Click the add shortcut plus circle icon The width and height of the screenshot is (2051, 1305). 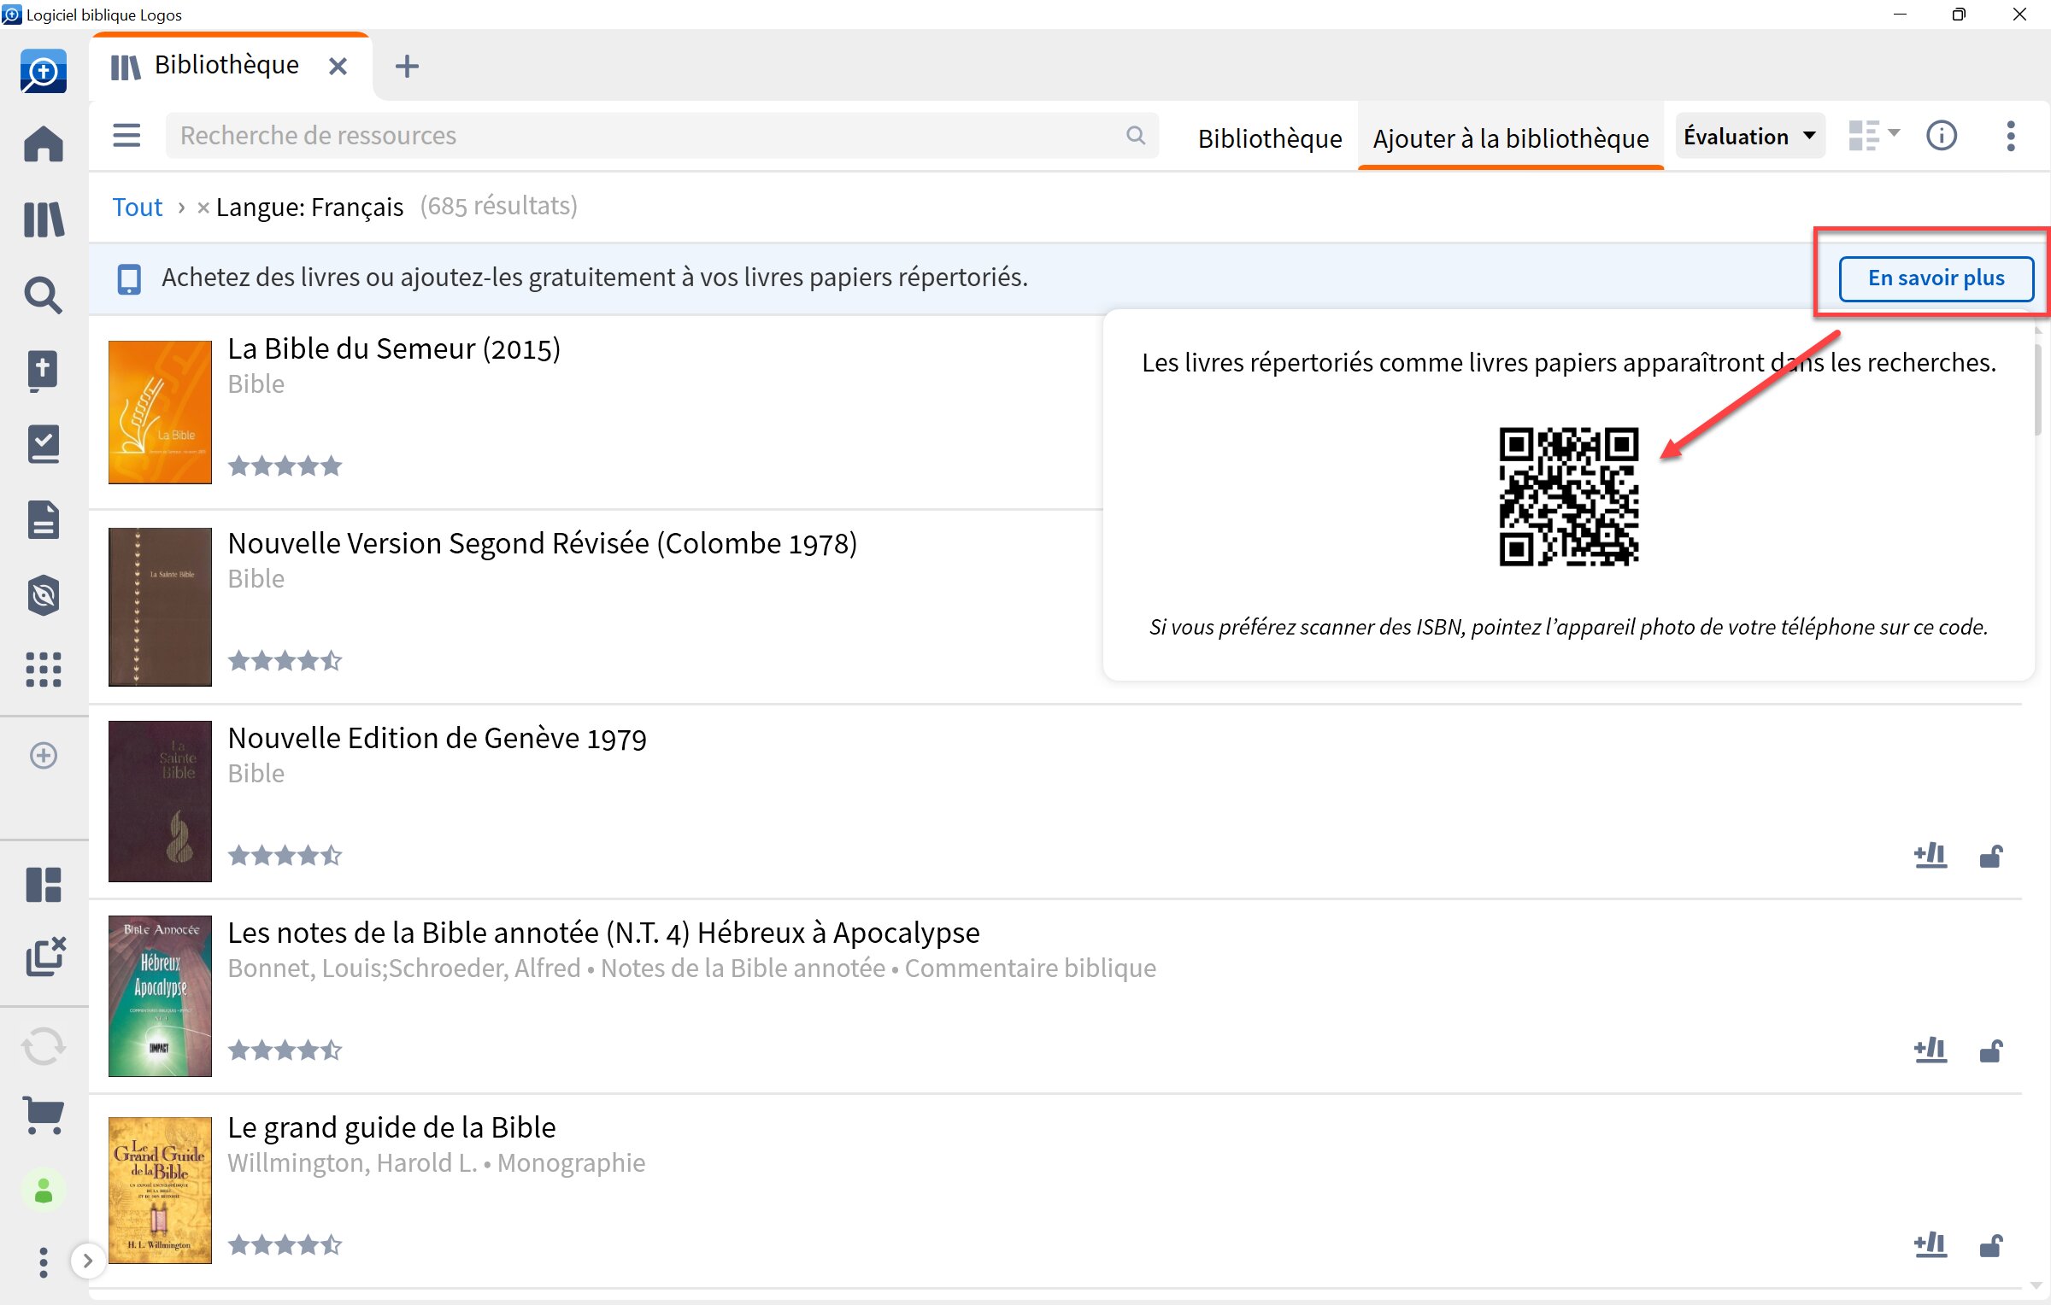pyautogui.click(x=44, y=755)
